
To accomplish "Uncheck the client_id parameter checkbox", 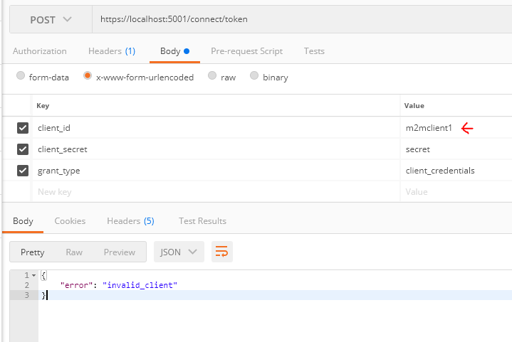I will click(x=23, y=128).
